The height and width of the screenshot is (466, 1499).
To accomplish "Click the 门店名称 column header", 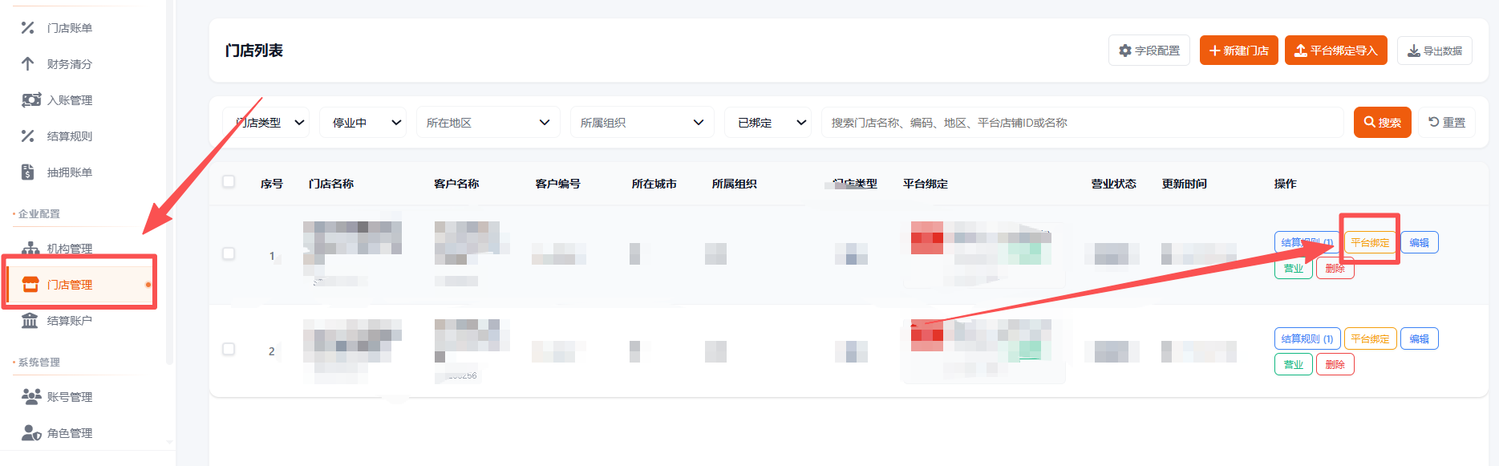I will pyautogui.click(x=331, y=184).
